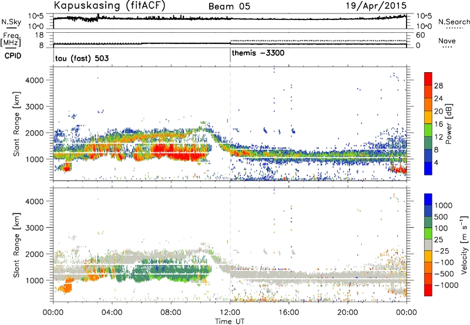Click the 20:00 time tick label

point(347,313)
